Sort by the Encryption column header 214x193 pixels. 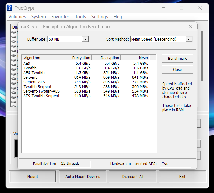77,58
